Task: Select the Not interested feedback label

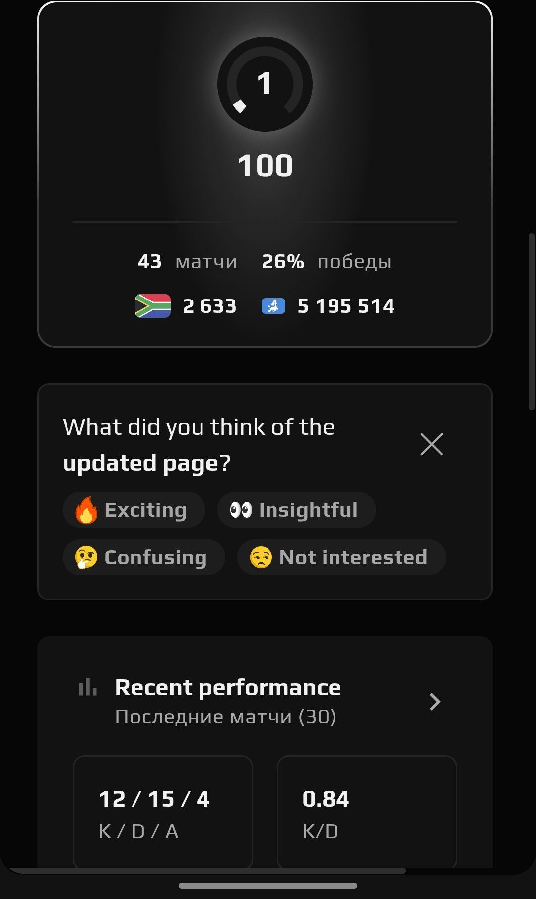Action: tap(353, 557)
